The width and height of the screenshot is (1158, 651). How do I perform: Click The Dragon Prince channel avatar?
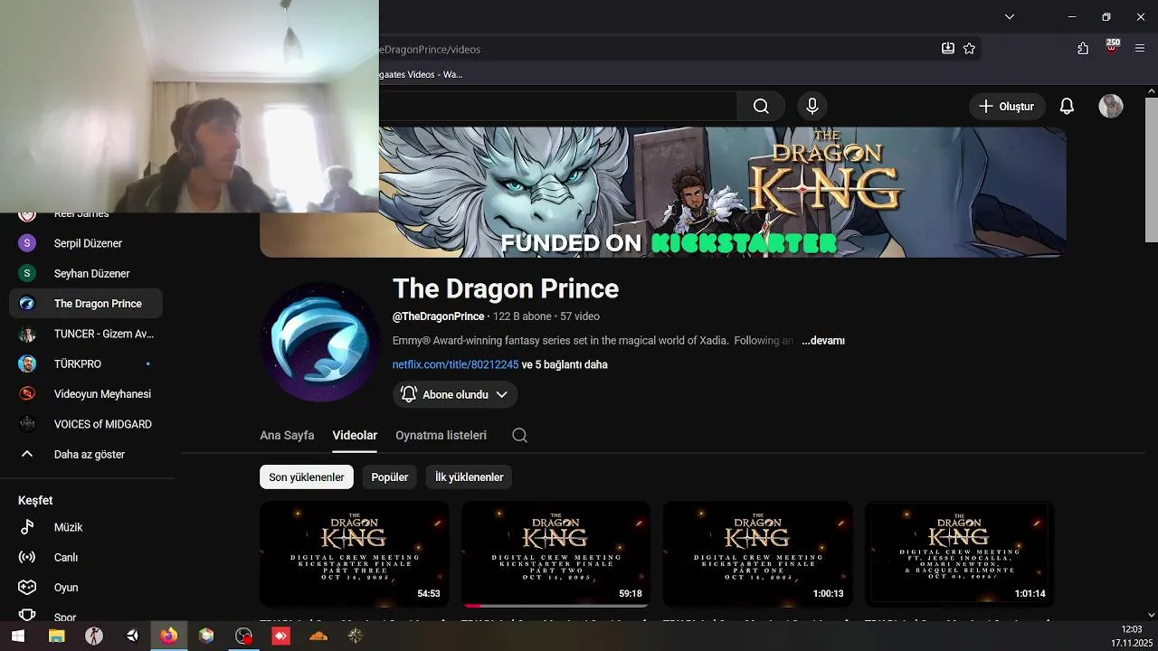click(320, 342)
